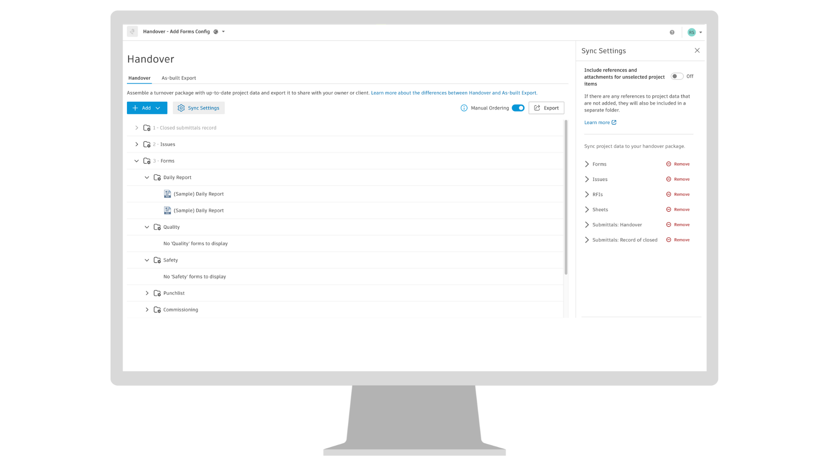Click first Sample Daily Report document icon
Screen dimensions: 829x466
click(168, 194)
